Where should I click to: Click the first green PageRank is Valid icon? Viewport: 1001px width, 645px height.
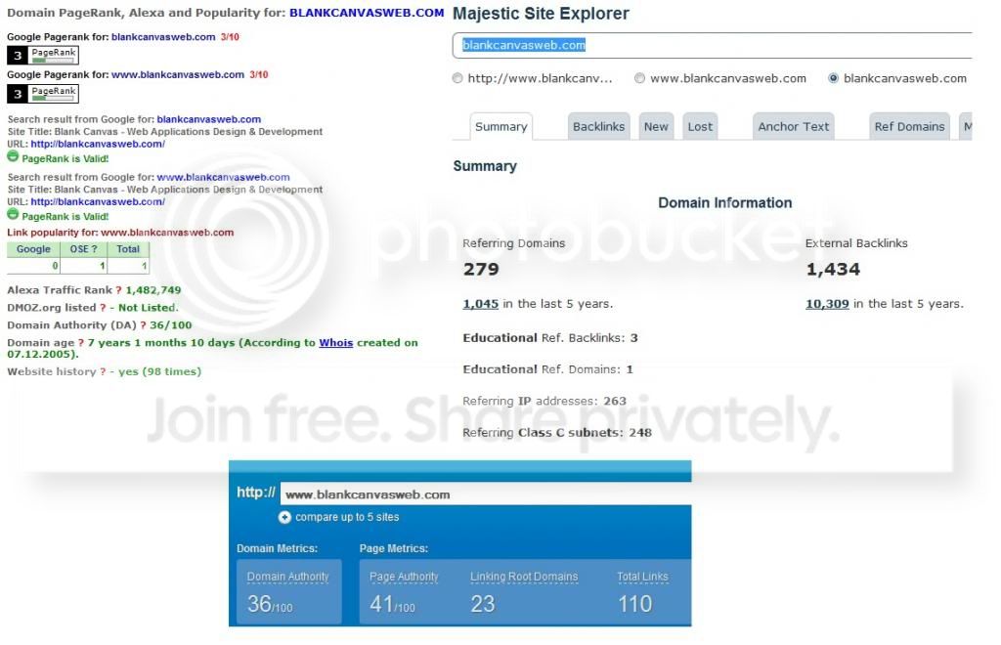click(x=13, y=156)
